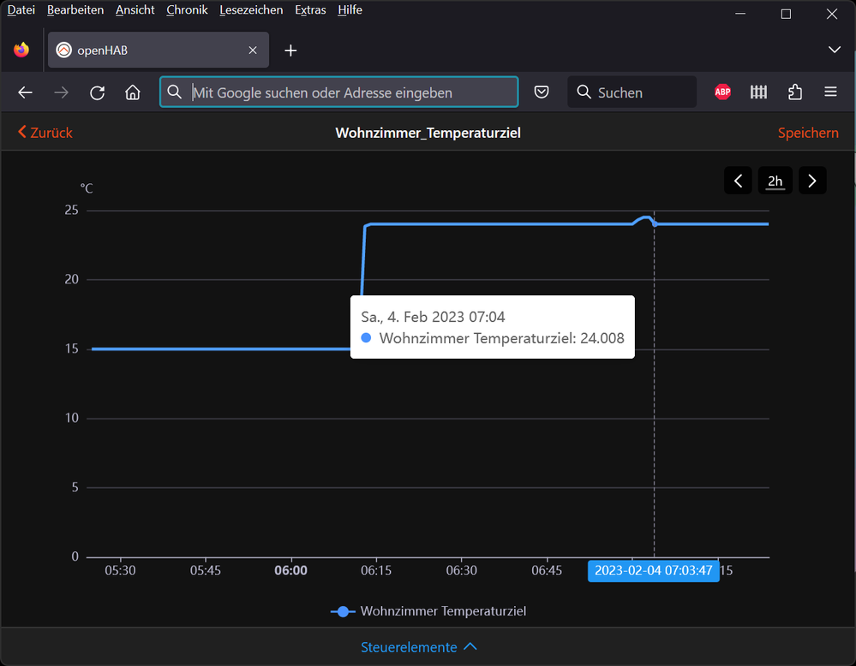Go back using the Zurück link
Viewport: 856px width, 666px height.
pyautogui.click(x=45, y=133)
